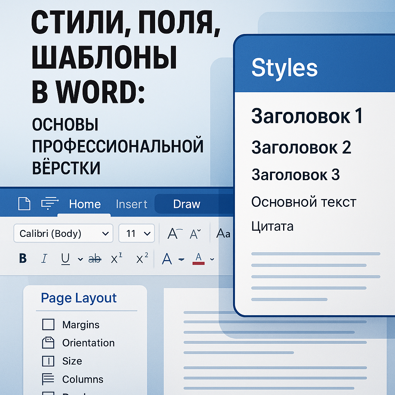
Task: Open the Draw tab
Action: [187, 204]
